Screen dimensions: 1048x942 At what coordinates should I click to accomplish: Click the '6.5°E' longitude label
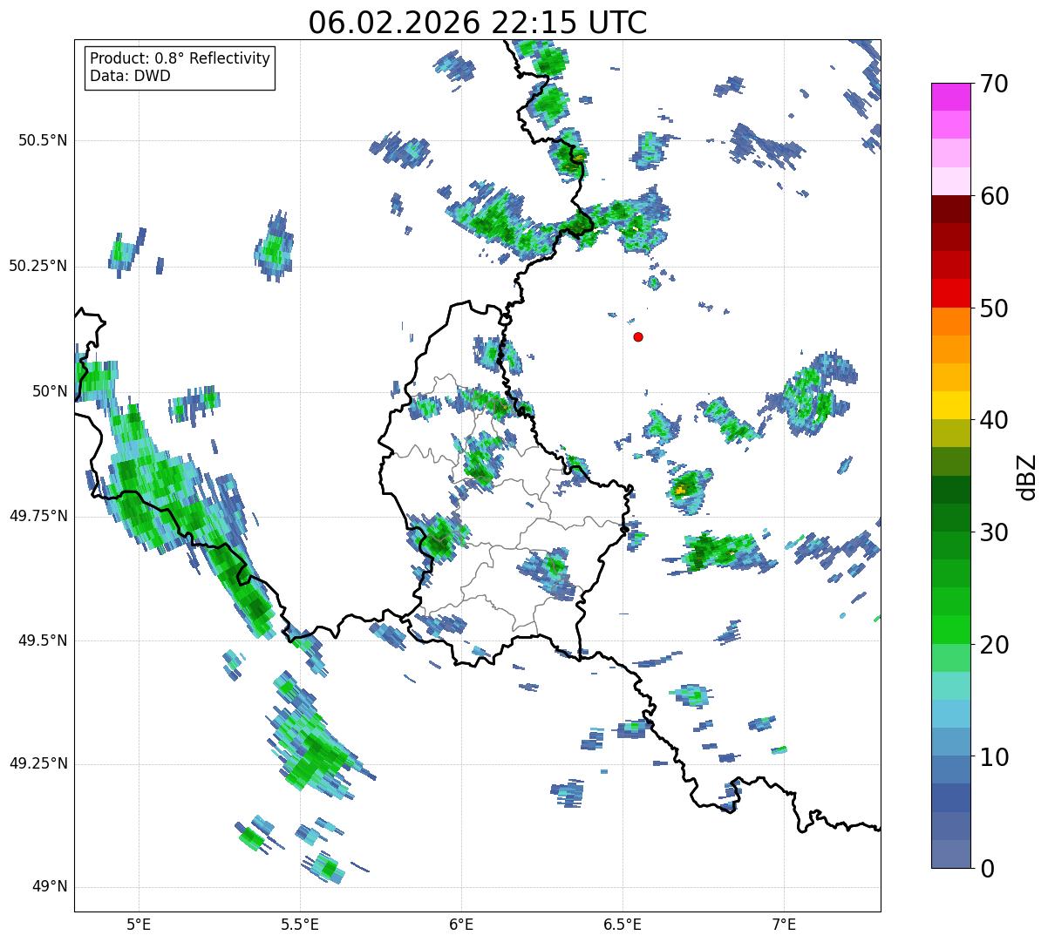pos(623,924)
